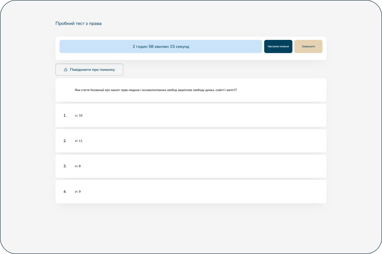
Task: Click the "4." answer number label
Action: click(65, 192)
